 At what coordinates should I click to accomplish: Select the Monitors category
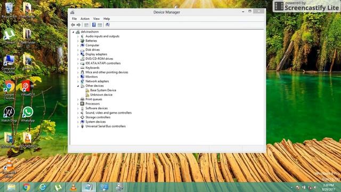click(91, 77)
